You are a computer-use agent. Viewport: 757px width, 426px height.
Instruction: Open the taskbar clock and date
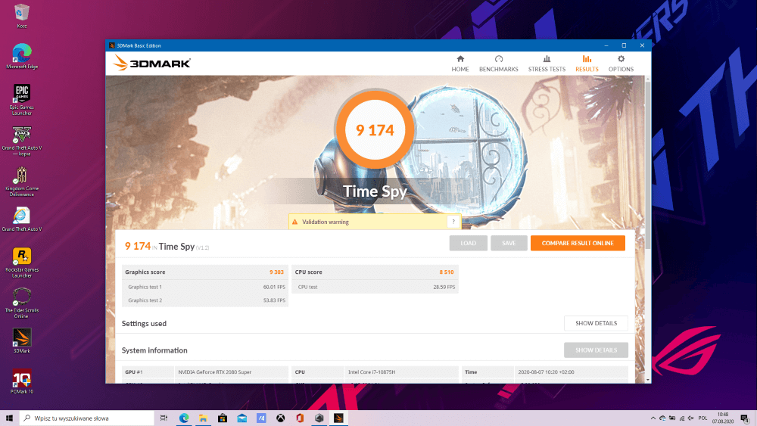coord(723,418)
